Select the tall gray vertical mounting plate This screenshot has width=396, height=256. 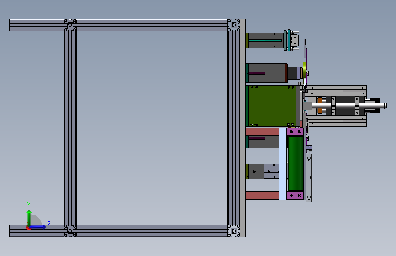pos(243,128)
